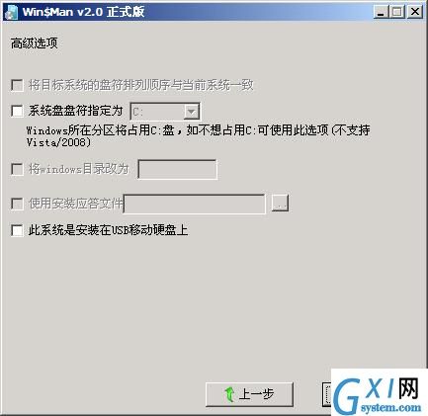The height and width of the screenshot is (416, 428).
Task: Click the GXI网 system.com watermark logo
Action: pos(379,392)
